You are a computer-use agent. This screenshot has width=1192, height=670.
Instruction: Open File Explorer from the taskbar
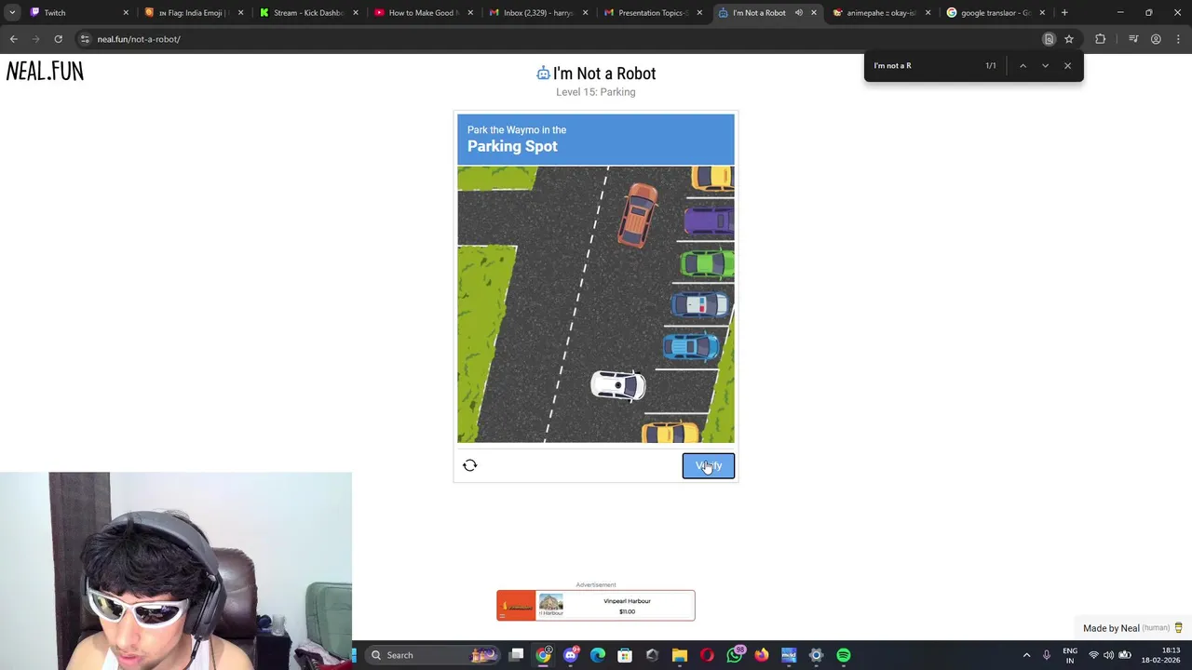pyautogui.click(x=680, y=655)
